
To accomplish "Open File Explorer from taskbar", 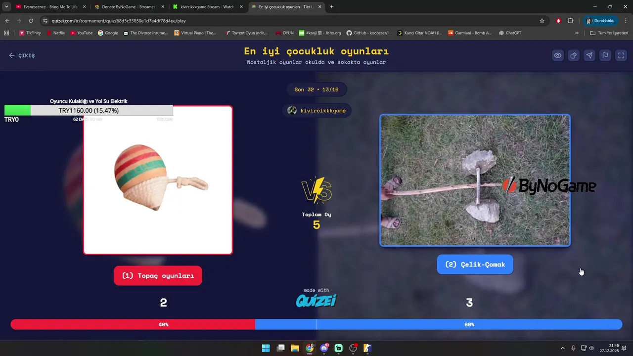I will click(295, 348).
